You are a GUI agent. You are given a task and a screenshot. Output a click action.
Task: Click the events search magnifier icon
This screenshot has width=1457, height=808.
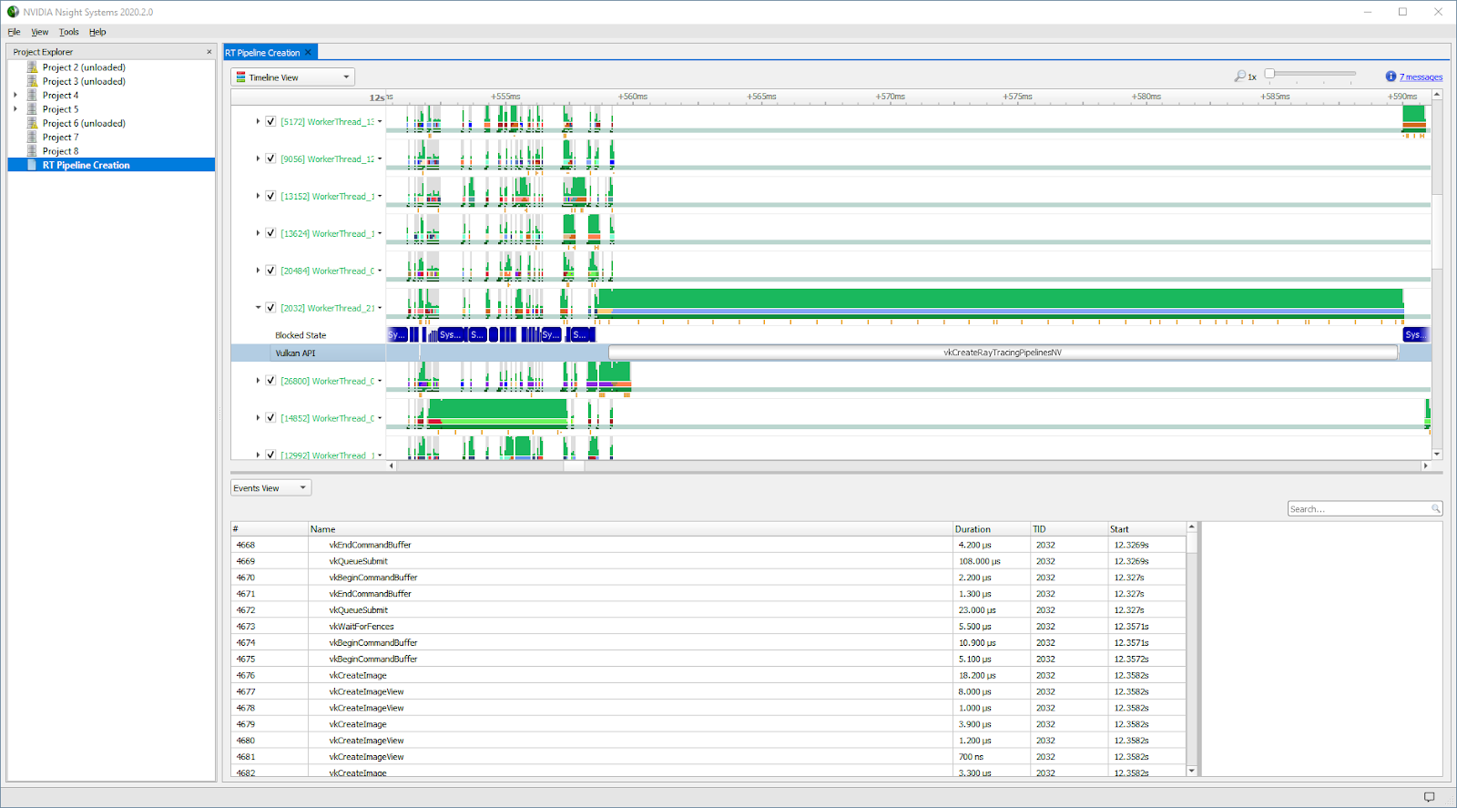[x=1435, y=509]
